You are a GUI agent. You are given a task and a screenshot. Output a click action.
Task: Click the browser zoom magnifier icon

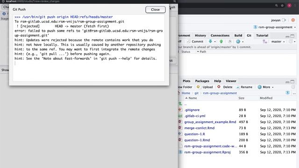coord(276,6)
